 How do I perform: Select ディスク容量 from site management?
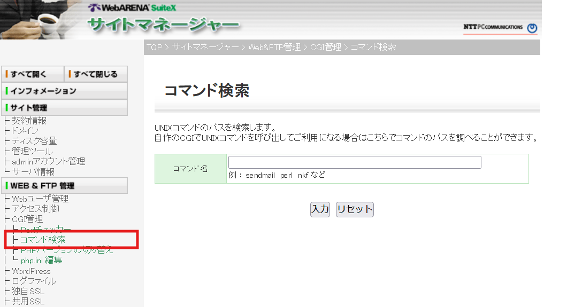pyautogui.click(x=34, y=141)
